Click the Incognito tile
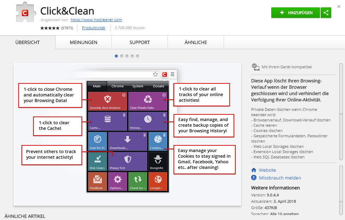345x220 pixels. (x=158, y=161)
